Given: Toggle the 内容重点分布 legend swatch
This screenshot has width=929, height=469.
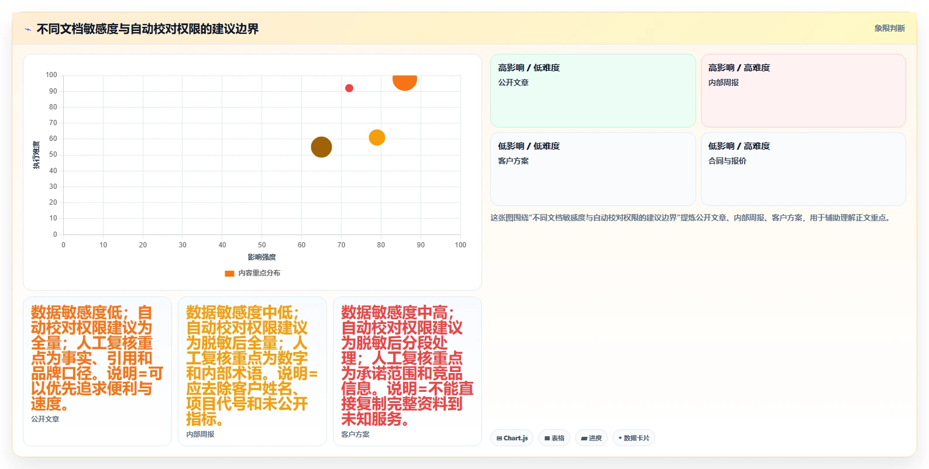Looking at the screenshot, I should coord(229,273).
